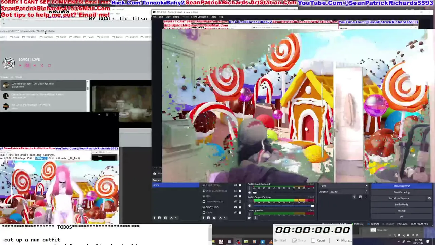Skip to next track in playlist player
Viewport: 435px width, 245px height.
tap(34, 65)
